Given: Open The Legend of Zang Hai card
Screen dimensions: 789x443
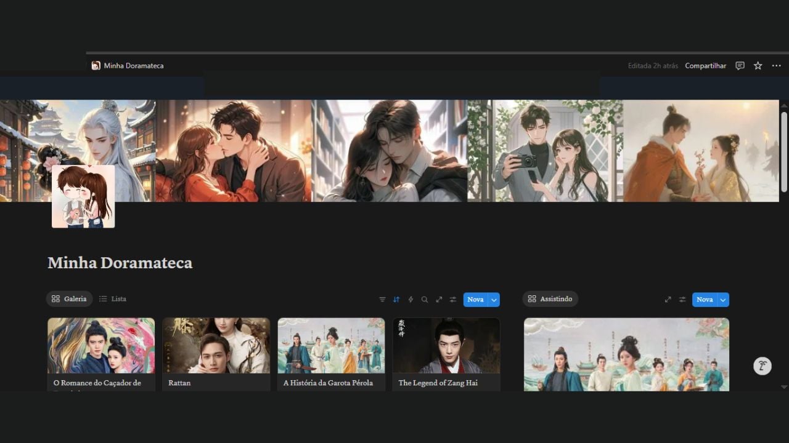Looking at the screenshot, I should pyautogui.click(x=446, y=354).
